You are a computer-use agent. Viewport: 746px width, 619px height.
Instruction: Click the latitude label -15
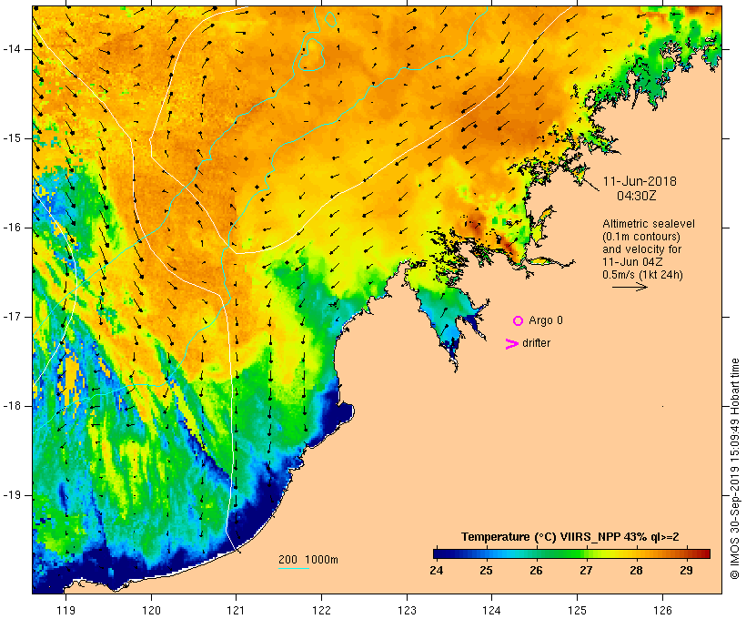12,138
